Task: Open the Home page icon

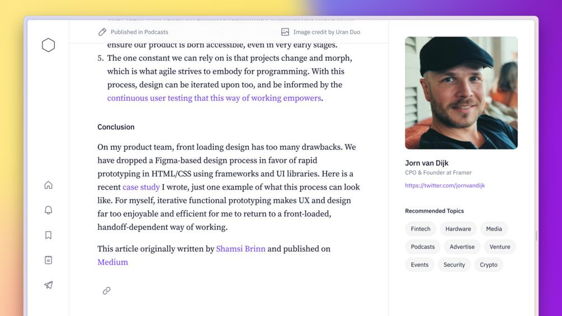Action: click(48, 185)
